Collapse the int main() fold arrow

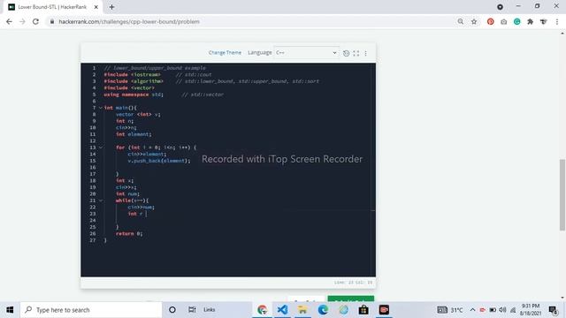point(101,108)
